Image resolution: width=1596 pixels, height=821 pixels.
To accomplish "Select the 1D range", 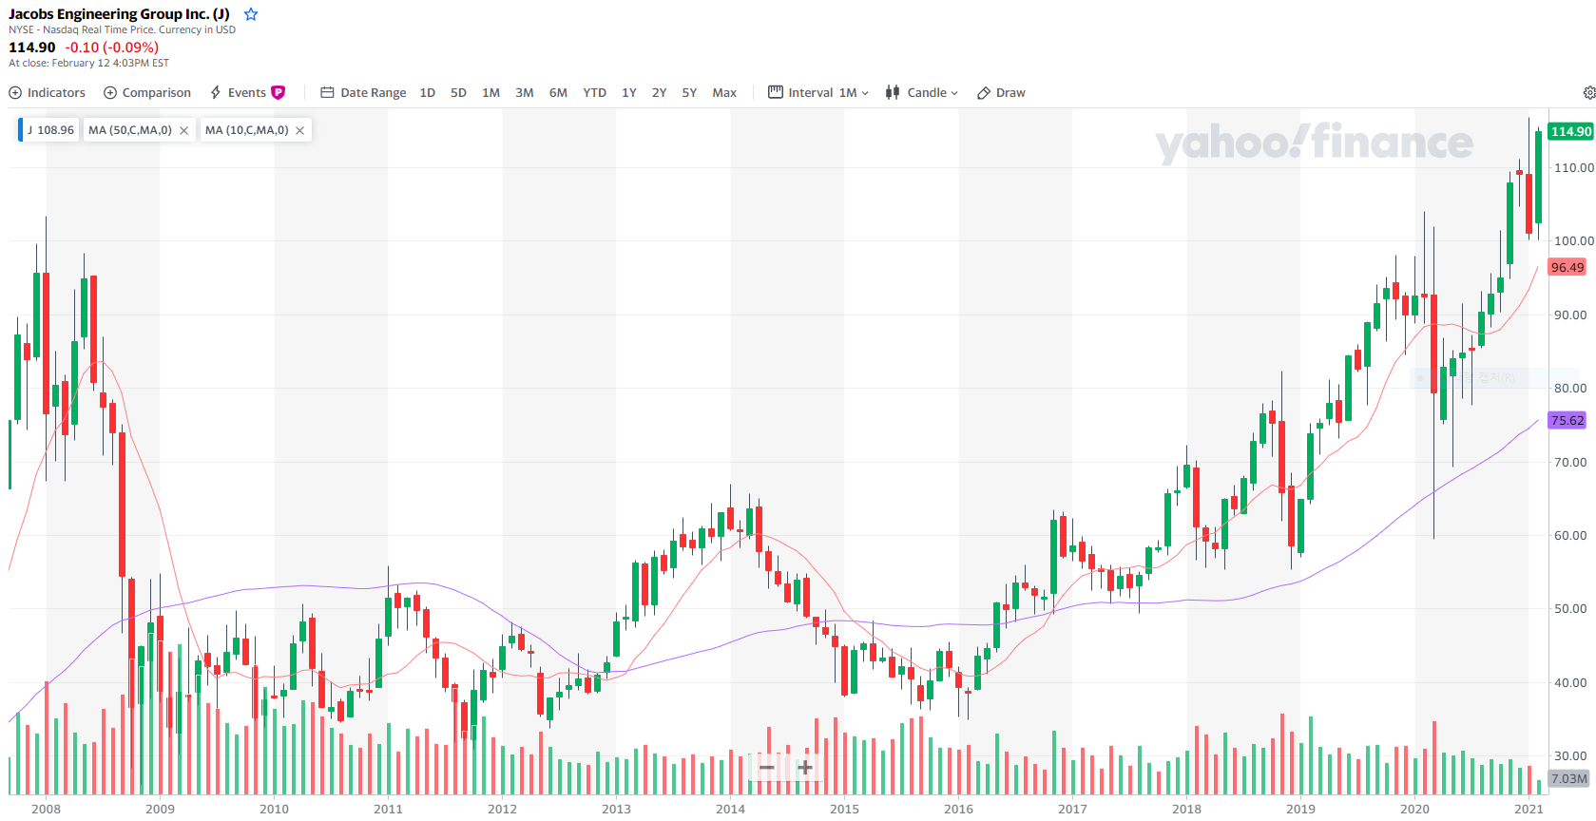I will [428, 92].
